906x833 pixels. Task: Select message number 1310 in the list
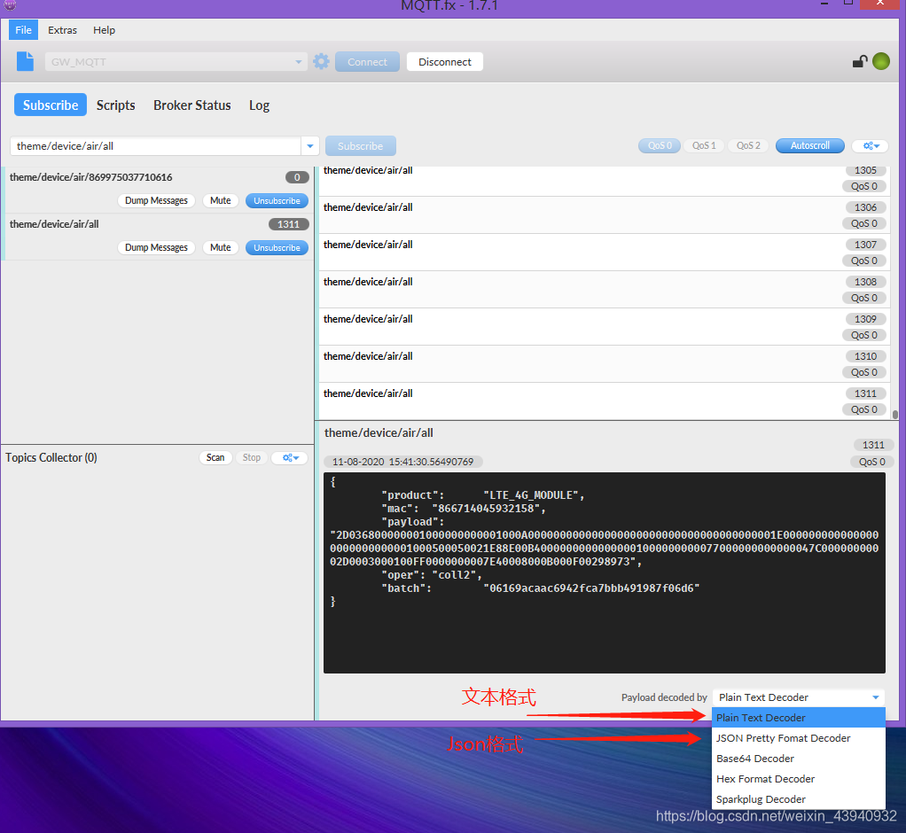point(605,364)
